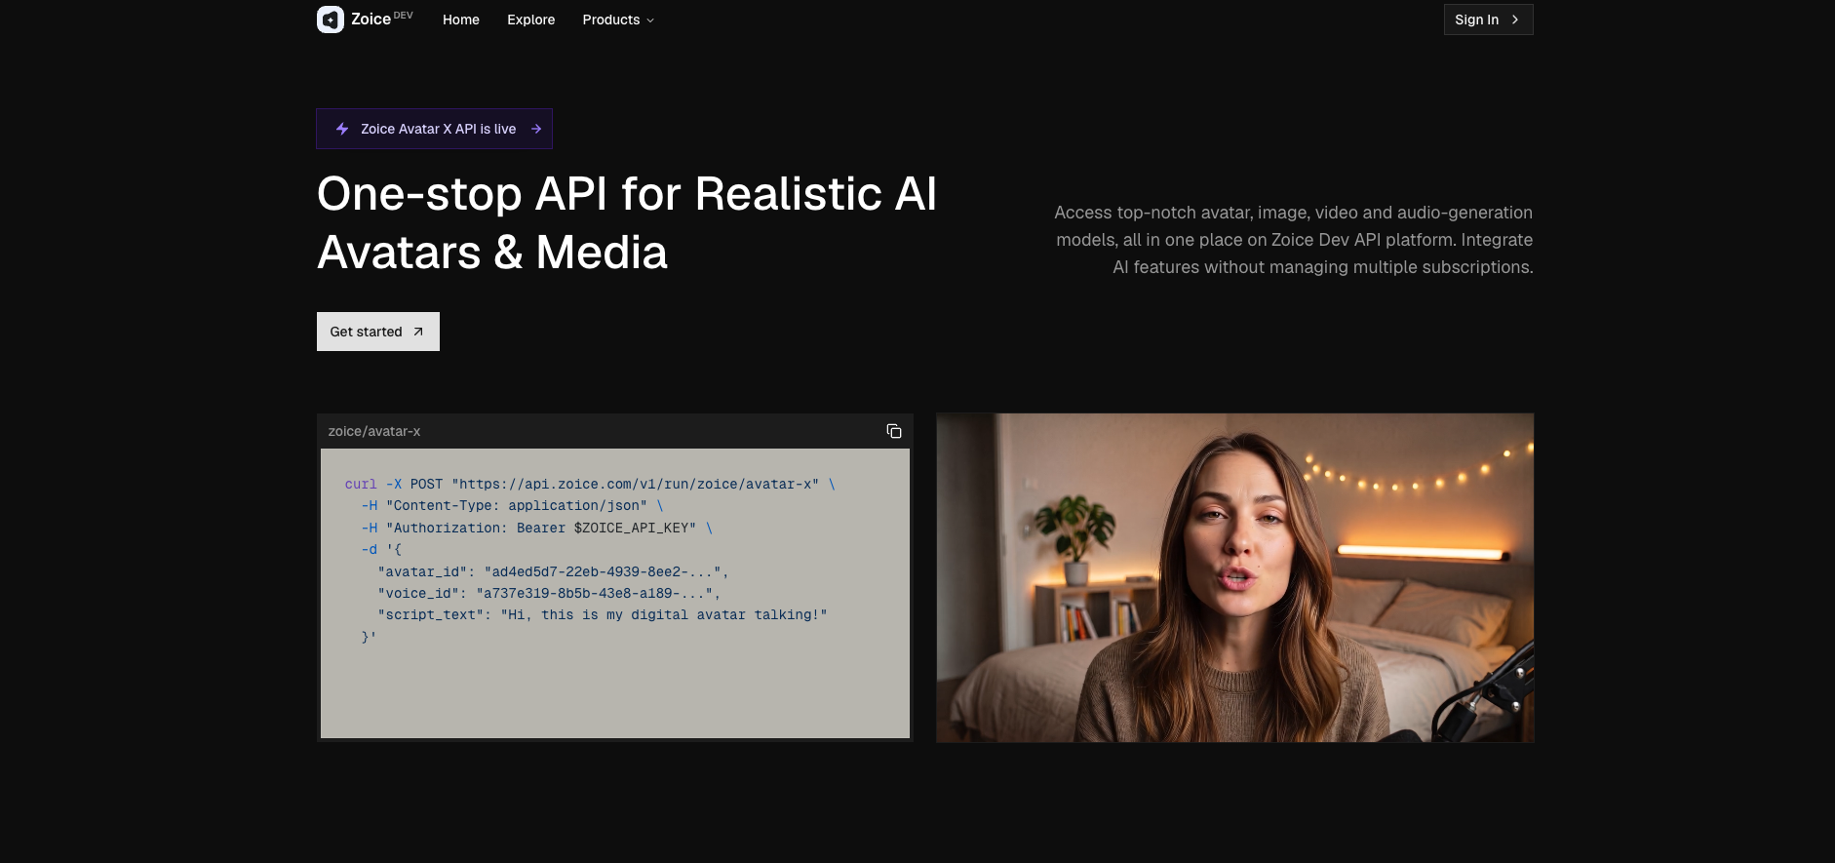Screen dimensions: 1835x863
Task: Expand the Products dropdown menu
Action: 618,20
